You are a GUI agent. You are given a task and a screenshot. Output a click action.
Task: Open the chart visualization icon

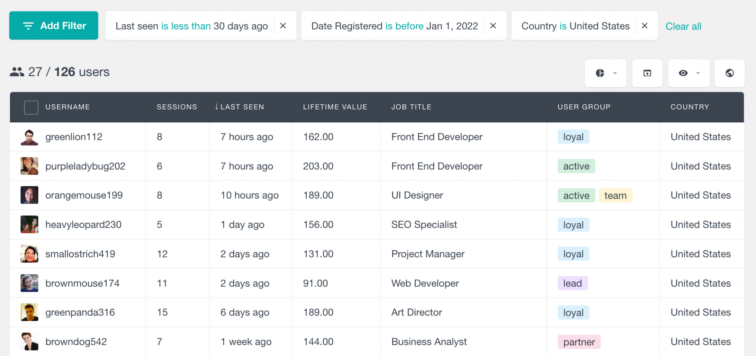pos(601,73)
